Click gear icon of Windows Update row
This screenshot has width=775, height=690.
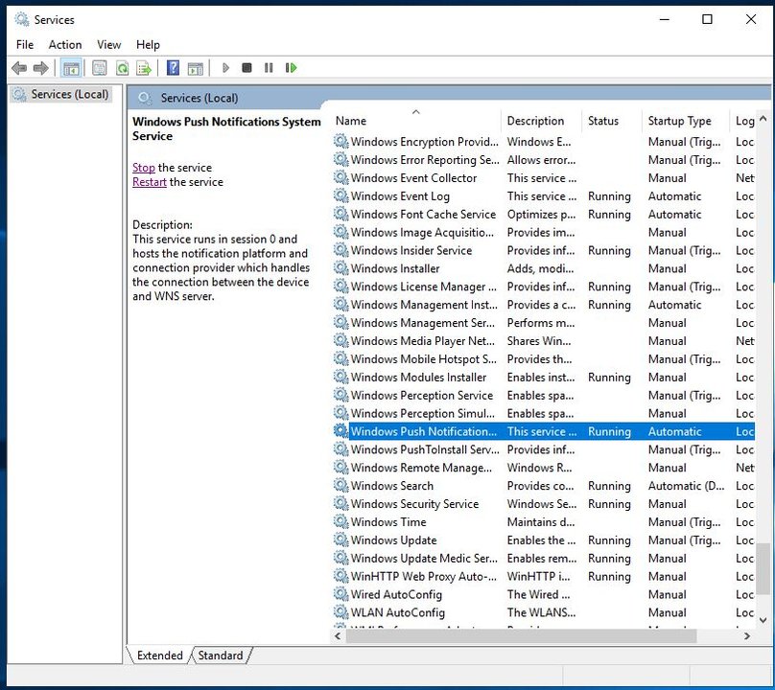pyautogui.click(x=341, y=540)
